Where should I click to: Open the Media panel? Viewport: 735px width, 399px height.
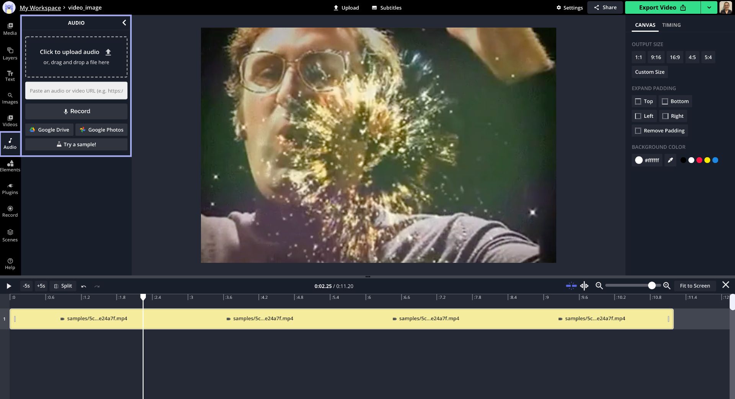point(10,29)
